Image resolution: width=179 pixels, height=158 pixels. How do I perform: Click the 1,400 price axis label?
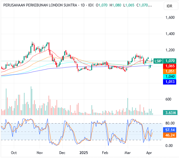pos(170,34)
